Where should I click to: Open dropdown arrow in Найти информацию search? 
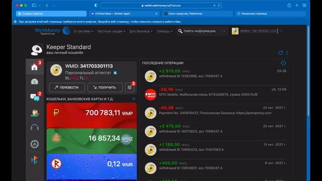click(224, 31)
